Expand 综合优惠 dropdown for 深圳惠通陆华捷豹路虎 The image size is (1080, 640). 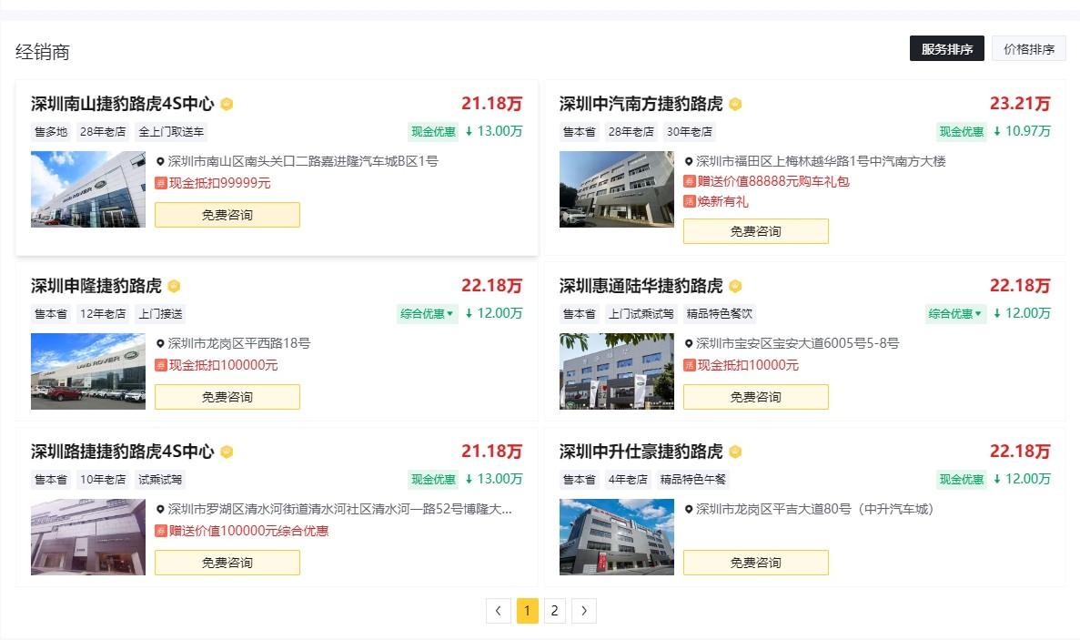pos(955,314)
